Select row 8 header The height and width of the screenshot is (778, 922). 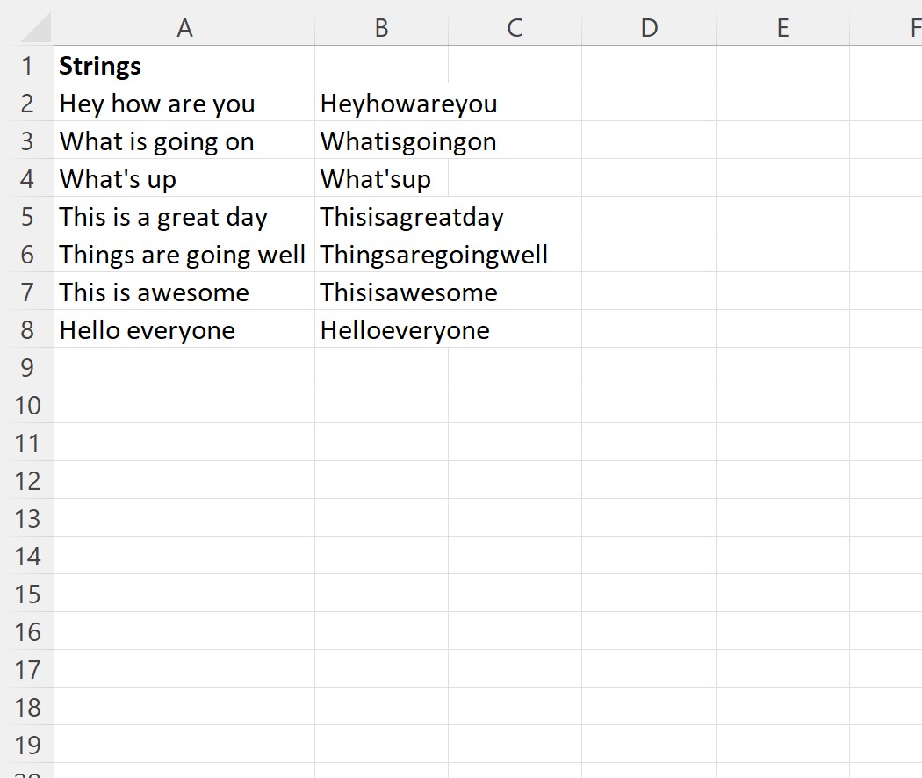click(x=27, y=328)
